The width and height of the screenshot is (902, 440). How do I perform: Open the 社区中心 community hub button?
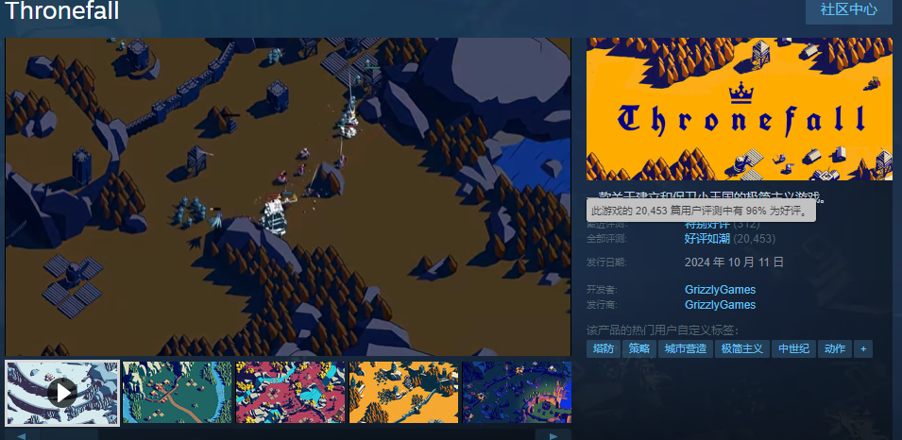[848, 9]
